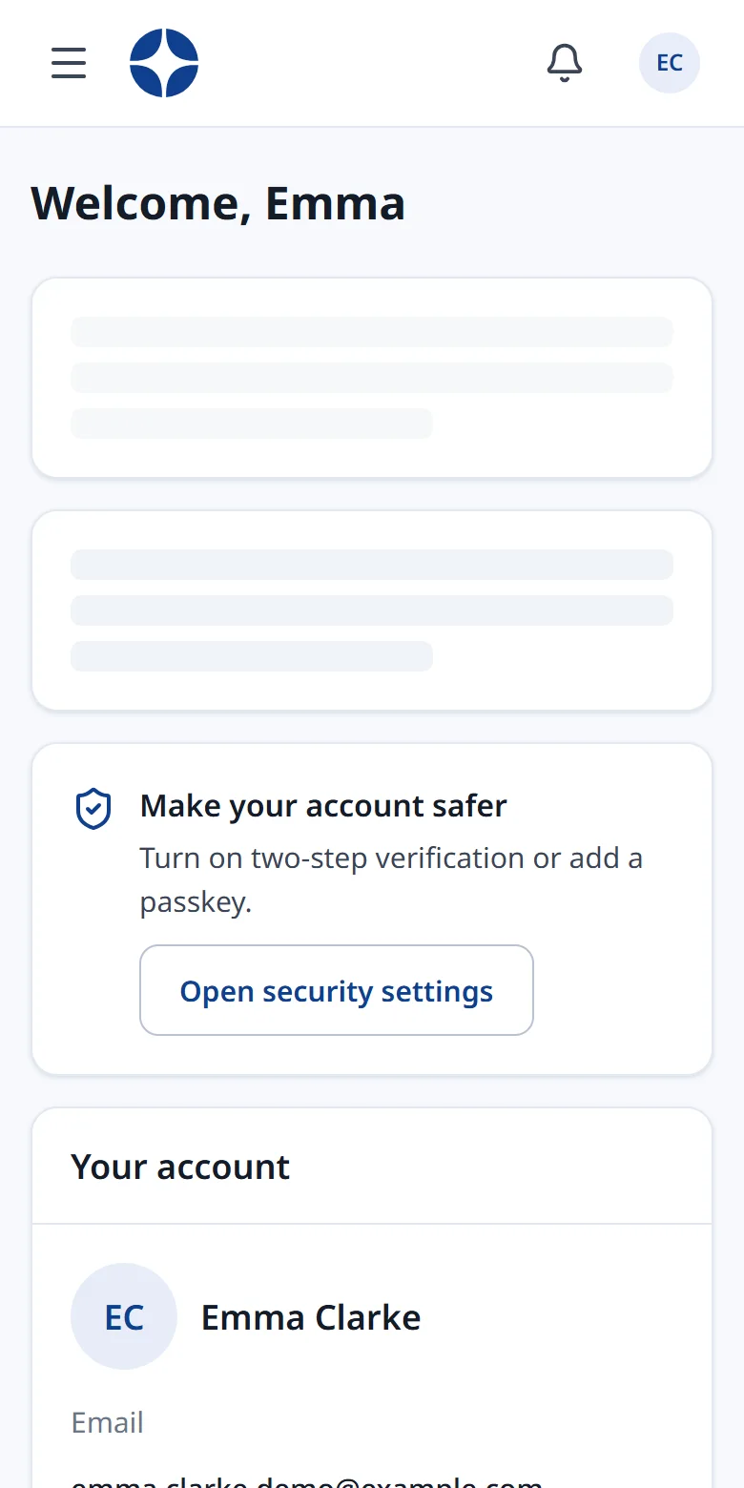
Task: Select the Emma Clarke name text
Action: pyautogui.click(x=311, y=1317)
